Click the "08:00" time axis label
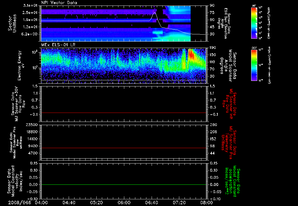 (206, 203)
